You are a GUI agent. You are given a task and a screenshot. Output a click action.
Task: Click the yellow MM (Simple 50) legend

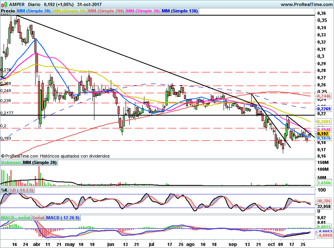(69, 11)
